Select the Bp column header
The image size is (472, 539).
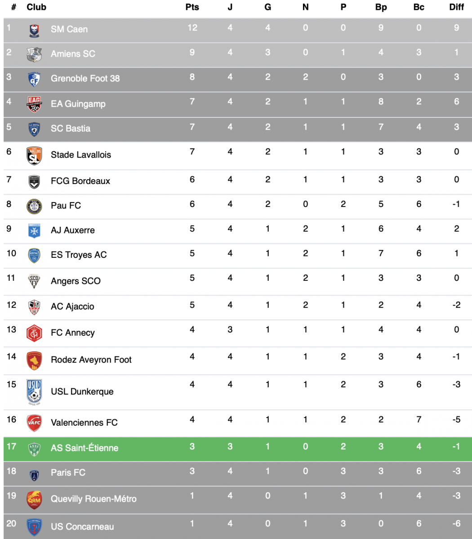pyautogui.click(x=381, y=7)
